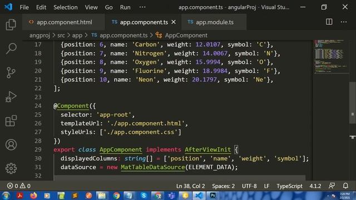Click the AppComponent class name in code
The image size is (356, 200).
[121, 149]
